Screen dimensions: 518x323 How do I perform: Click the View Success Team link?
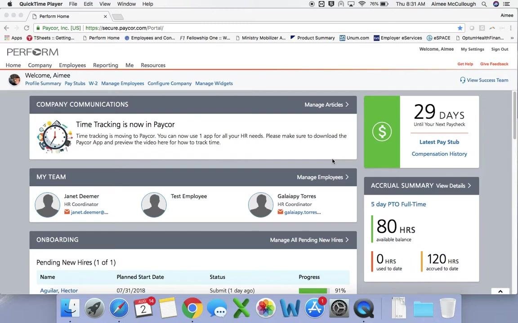coord(487,80)
